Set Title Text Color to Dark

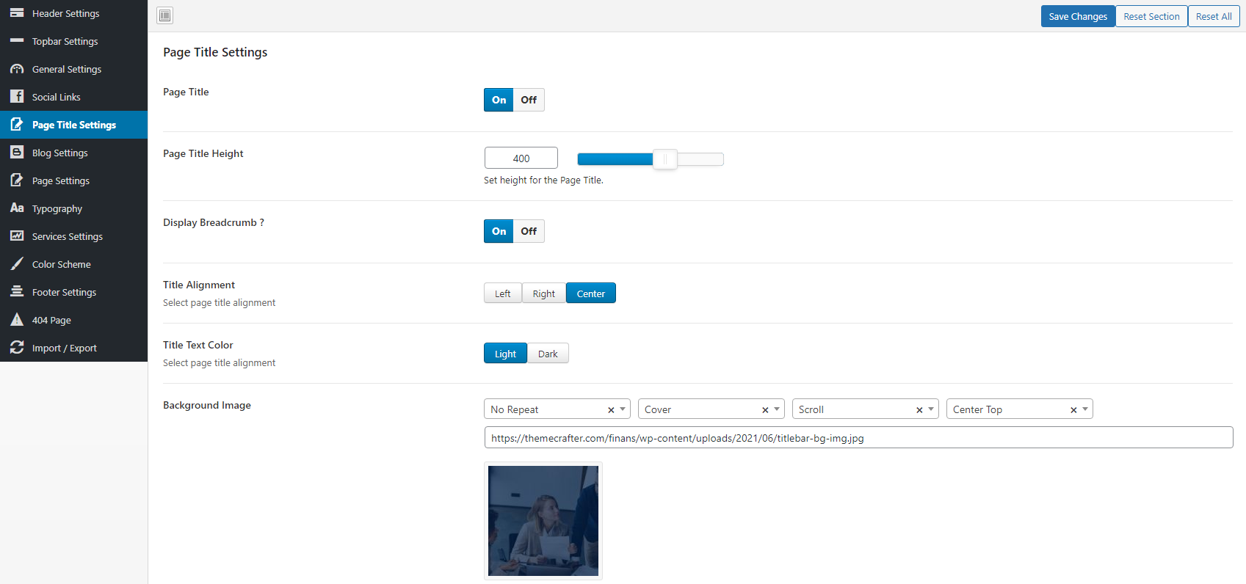click(548, 354)
